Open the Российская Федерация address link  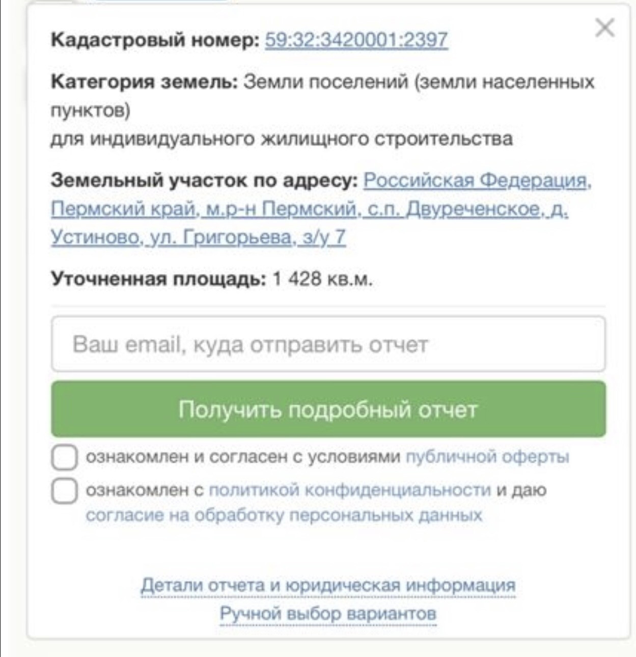477,180
